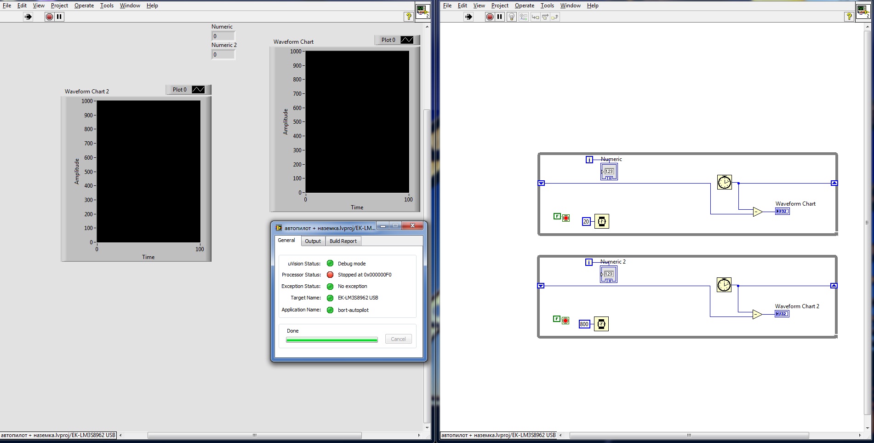This screenshot has width=874, height=443.
Task: Toggle retain wire values button
Action: click(x=524, y=17)
